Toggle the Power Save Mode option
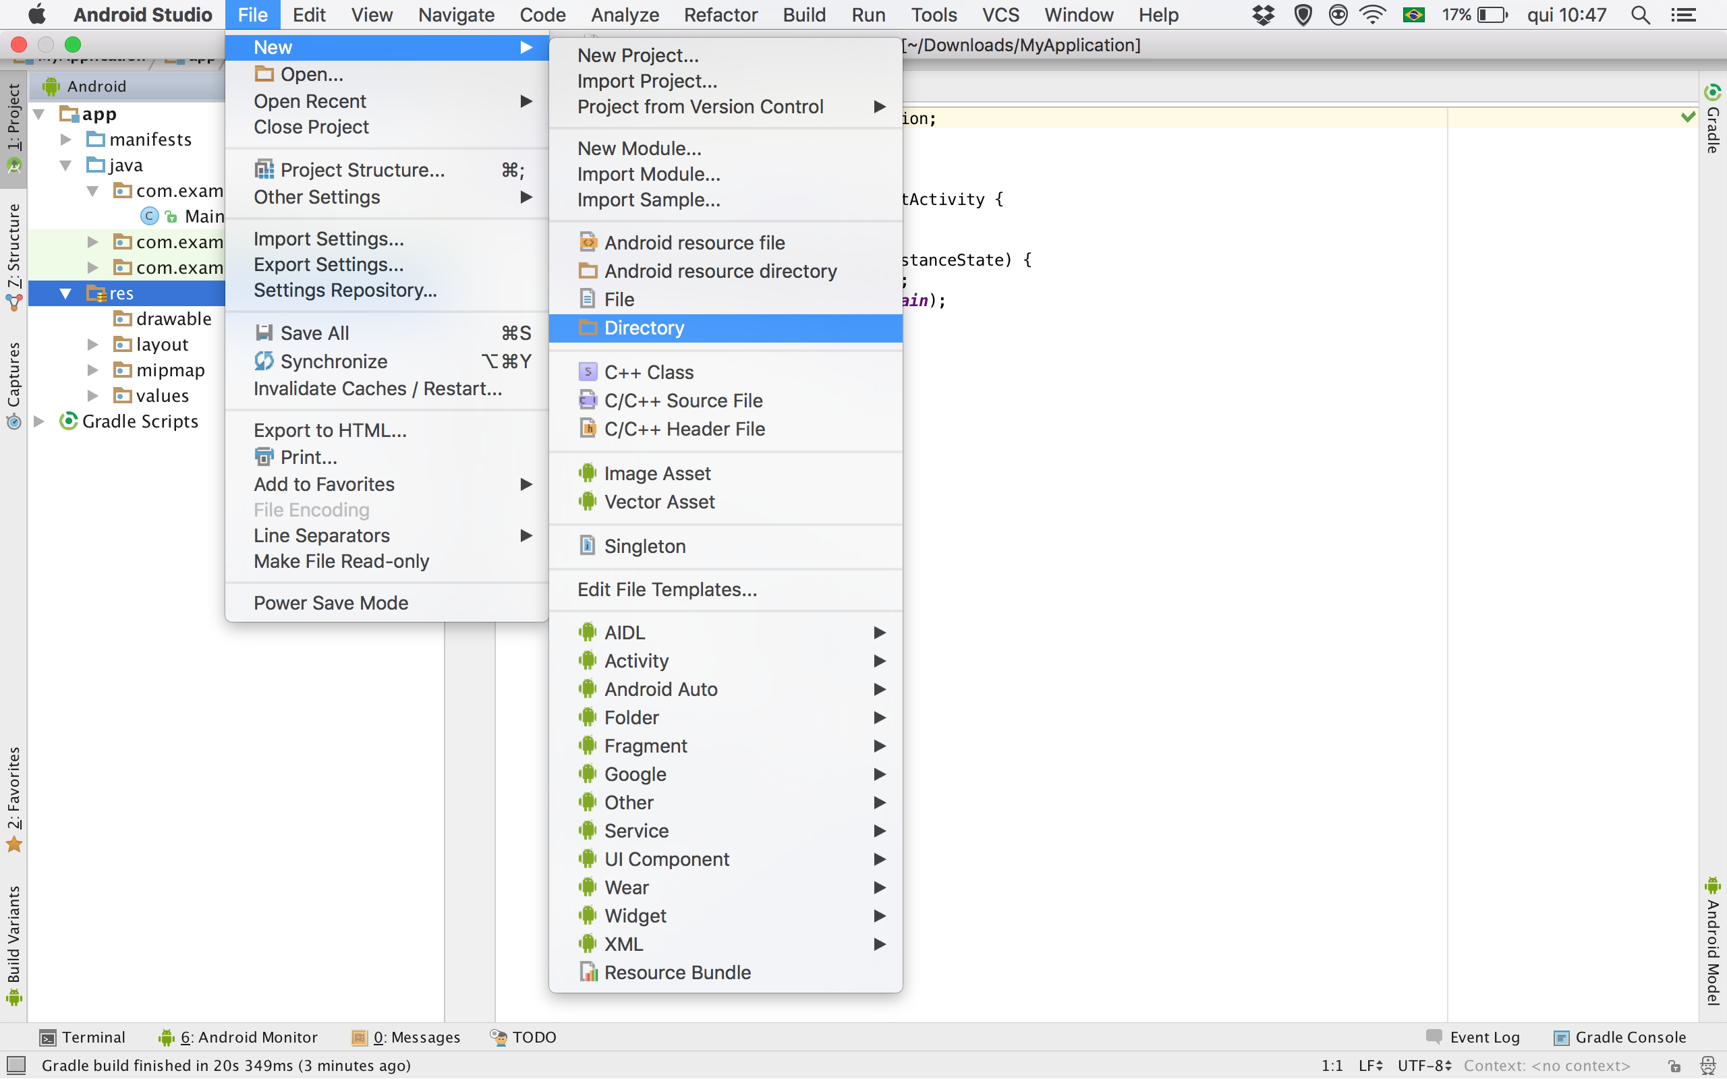 coord(331,603)
